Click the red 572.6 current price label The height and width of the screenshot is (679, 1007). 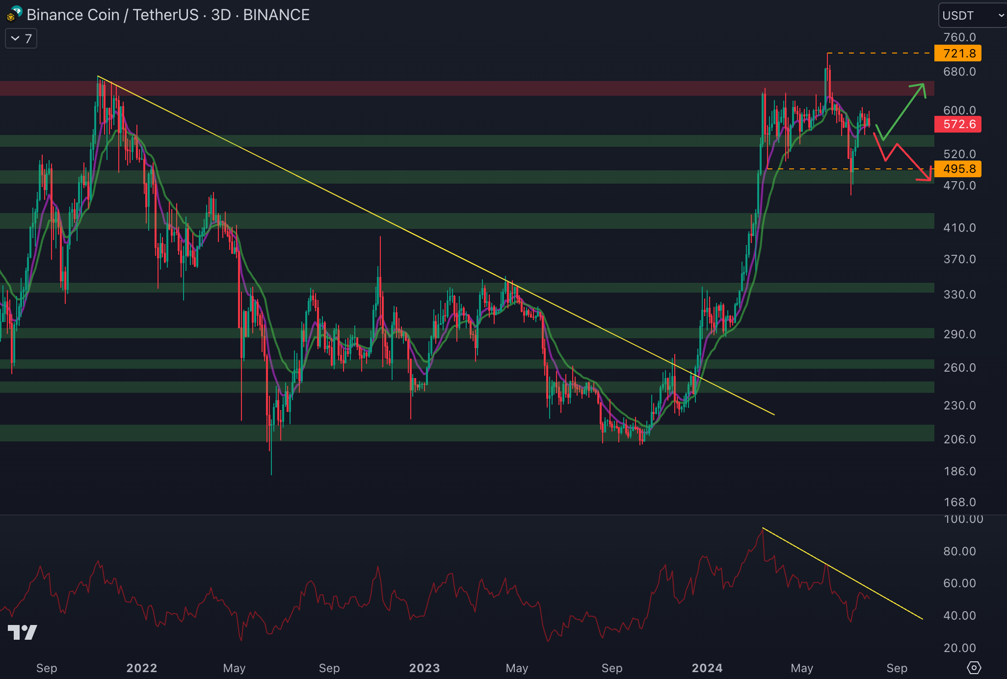957,124
